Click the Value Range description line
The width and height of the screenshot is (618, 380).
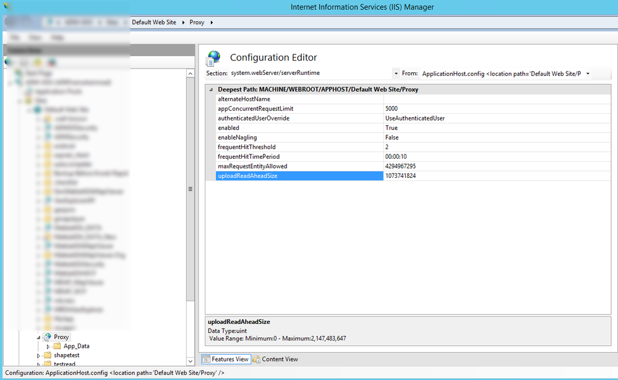click(x=278, y=339)
